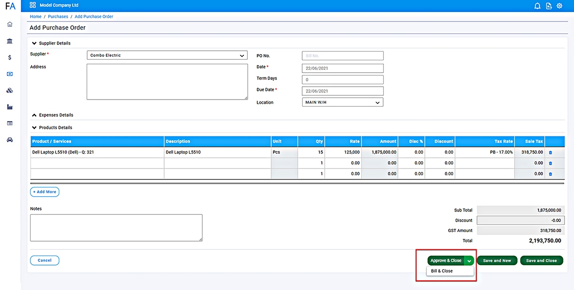Expand the Expenses Details section
574x290 pixels.
[x=34, y=115]
